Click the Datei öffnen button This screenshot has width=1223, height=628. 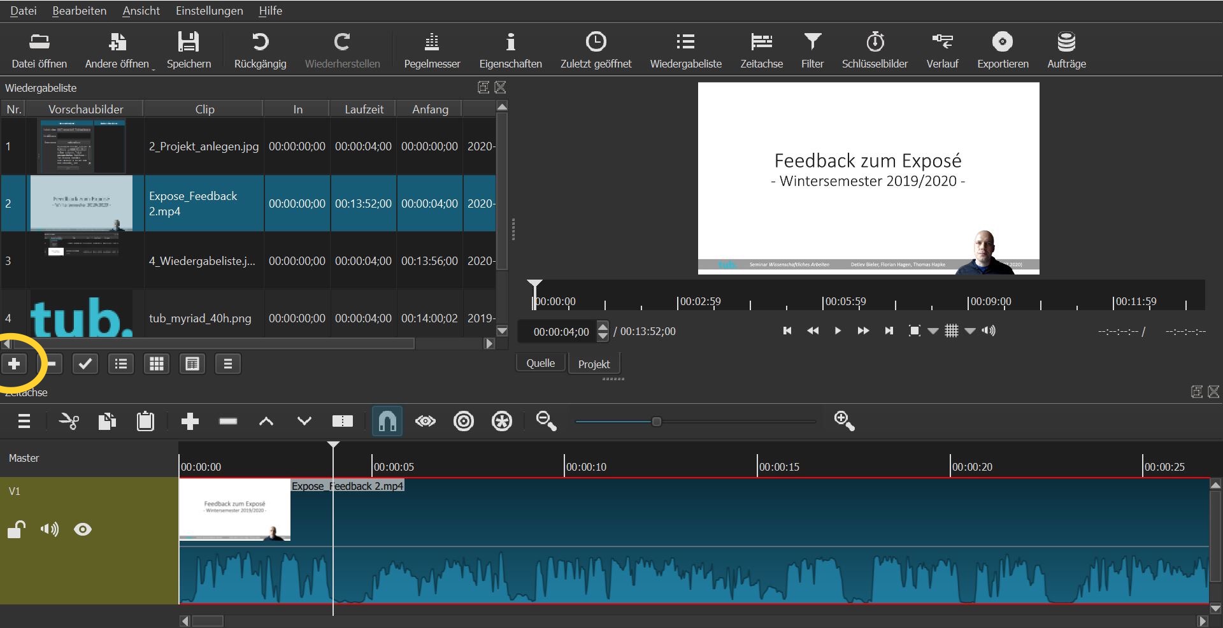coord(39,50)
